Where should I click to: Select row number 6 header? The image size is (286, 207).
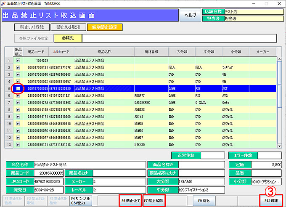click(x=8, y=96)
